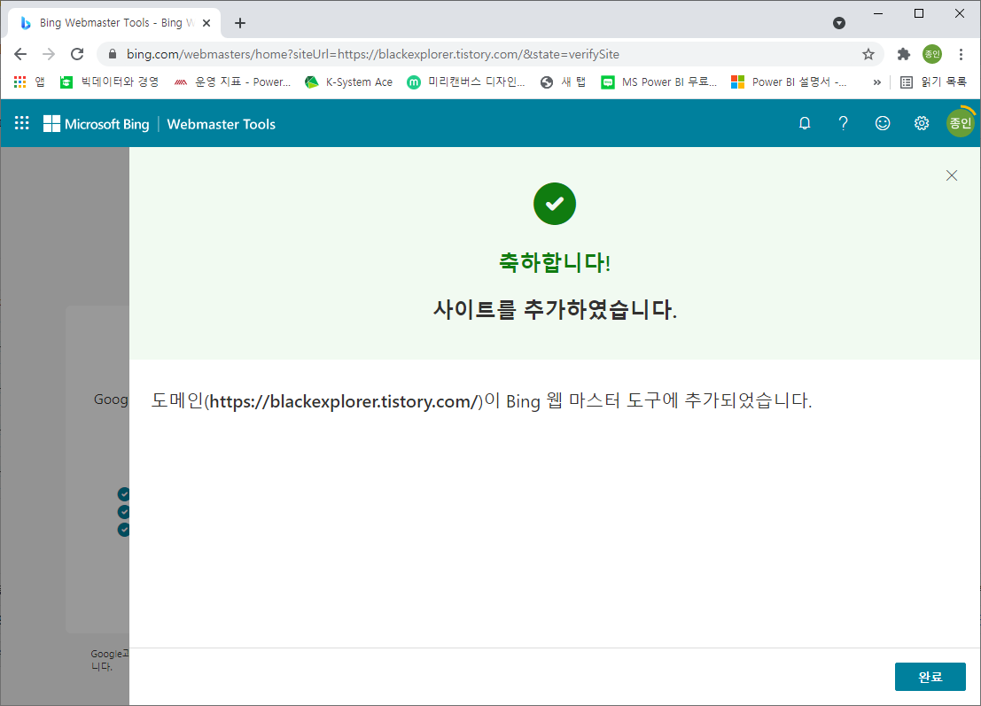Bookmark this page with the star
The height and width of the screenshot is (706, 981).
click(868, 54)
